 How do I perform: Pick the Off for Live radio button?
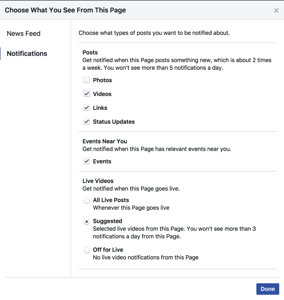point(87,250)
